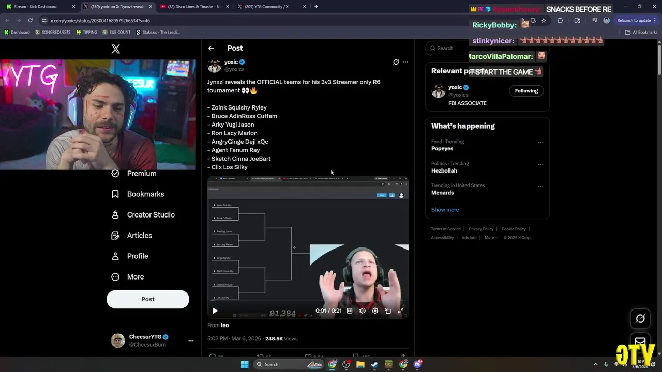Open the Cookie Policy footer link
Image resolution: width=662 pixels, height=372 pixels.
(x=514, y=229)
